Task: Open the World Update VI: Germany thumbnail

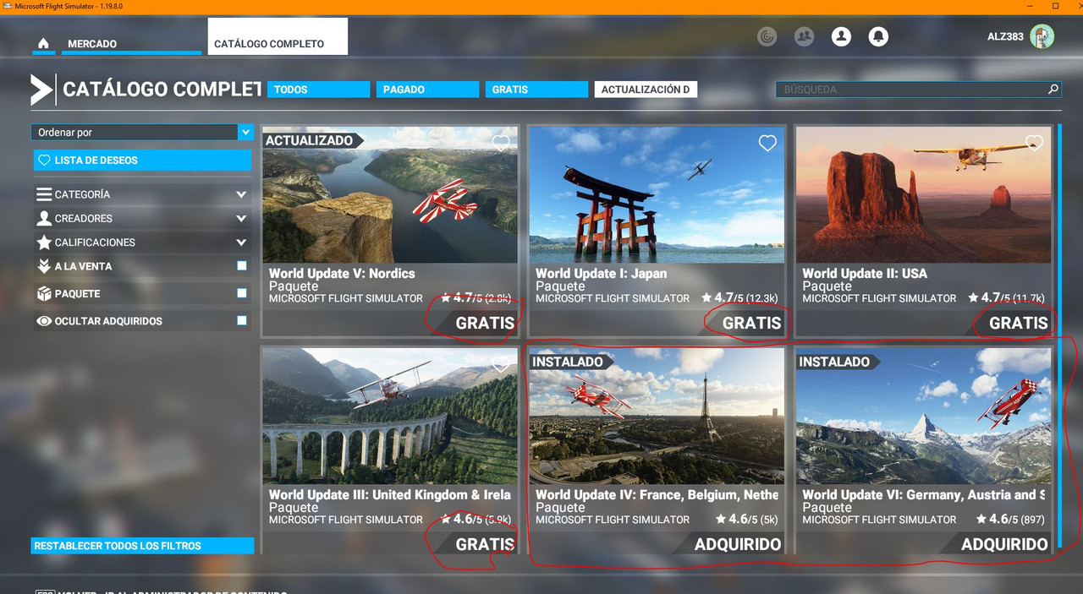Action: coord(923,417)
